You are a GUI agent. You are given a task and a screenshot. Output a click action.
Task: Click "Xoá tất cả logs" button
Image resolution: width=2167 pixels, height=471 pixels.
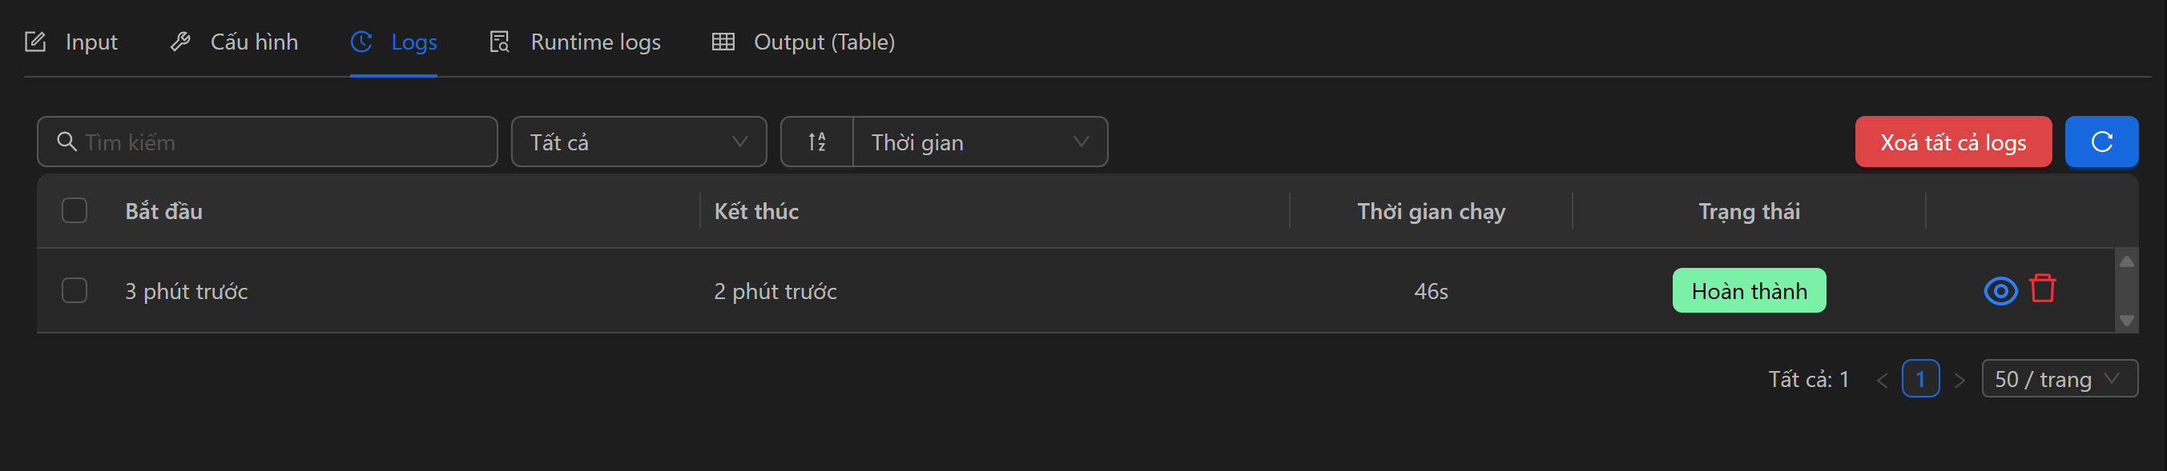tap(1952, 142)
